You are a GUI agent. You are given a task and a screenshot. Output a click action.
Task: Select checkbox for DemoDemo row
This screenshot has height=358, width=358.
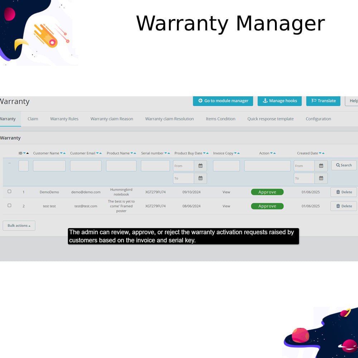pyautogui.click(x=9, y=192)
